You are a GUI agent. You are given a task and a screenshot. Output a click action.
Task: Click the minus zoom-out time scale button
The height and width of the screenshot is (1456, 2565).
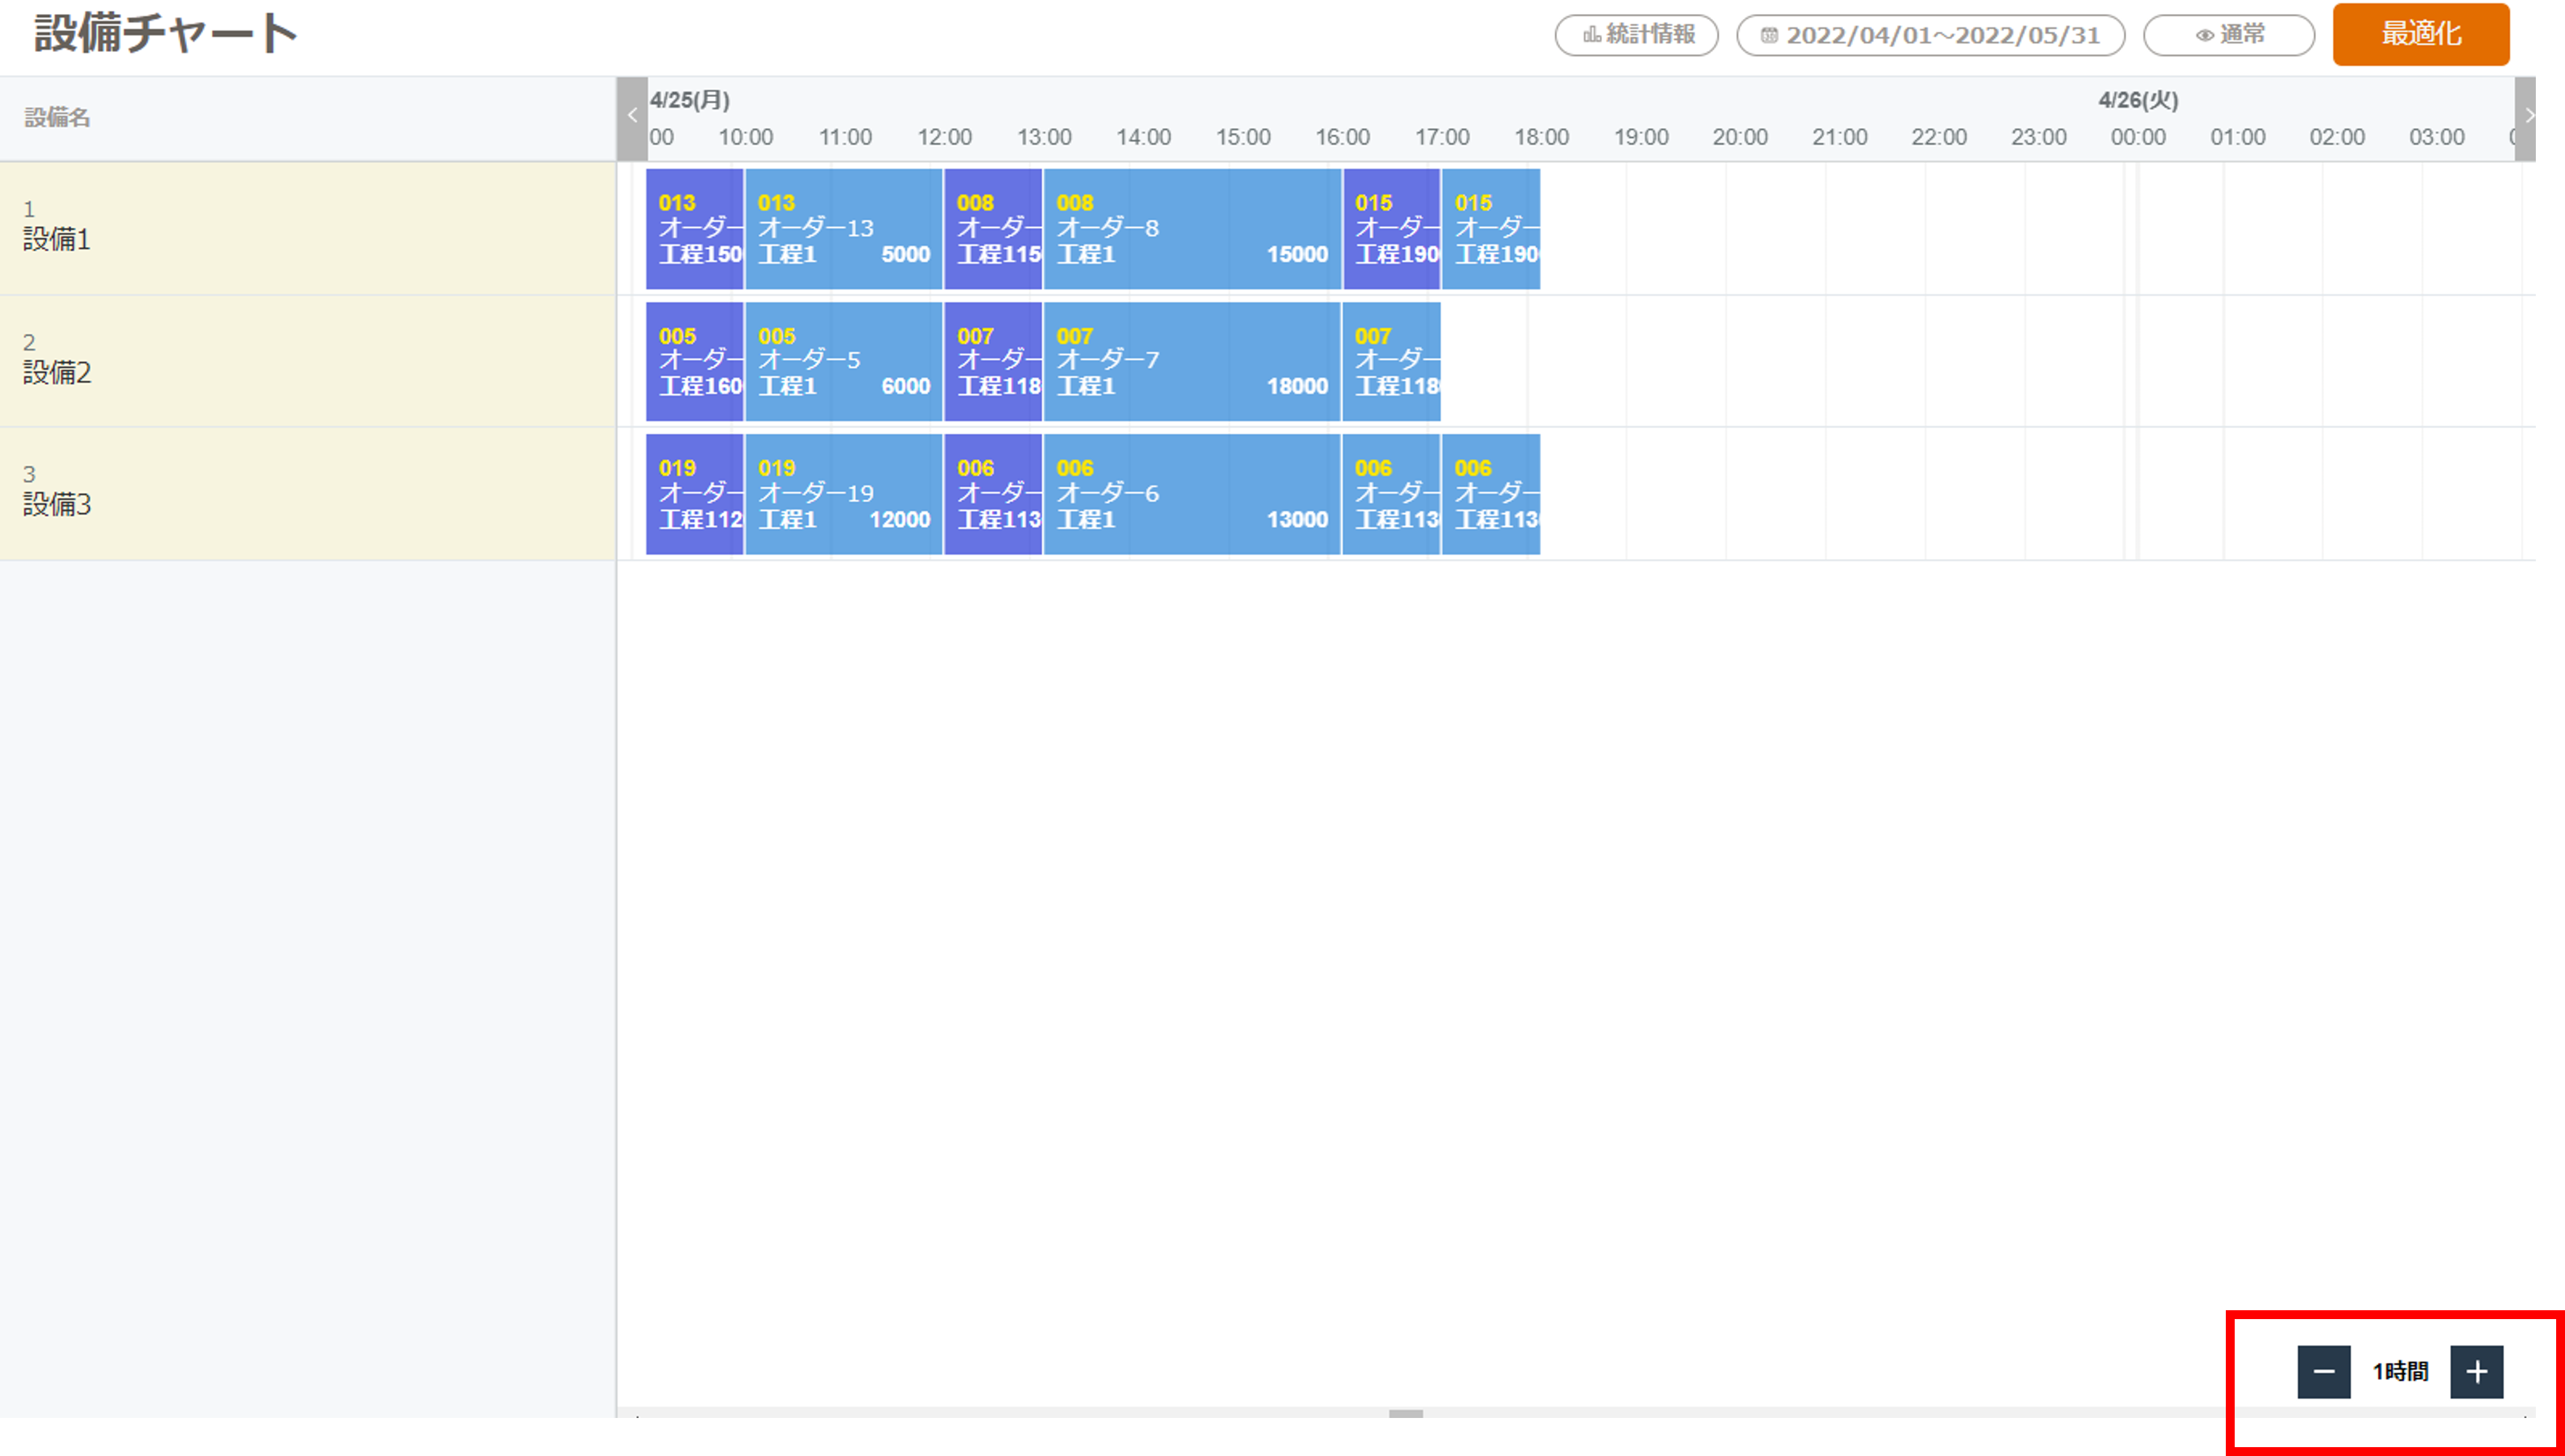(2323, 1372)
